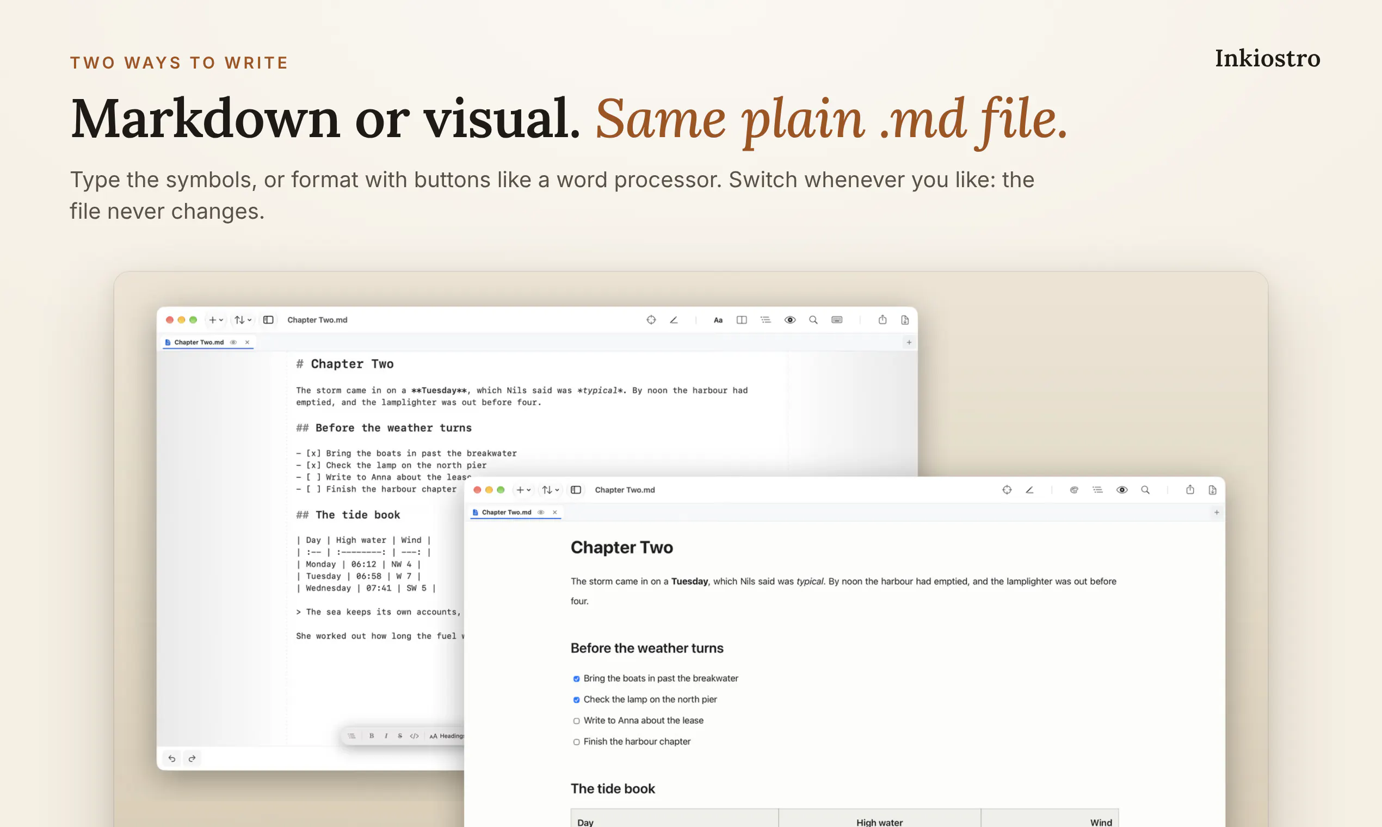Image resolution: width=1382 pixels, height=827 pixels.
Task: Uncheck 'Bring the boats in past the breakwater'
Action: (576, 679)
